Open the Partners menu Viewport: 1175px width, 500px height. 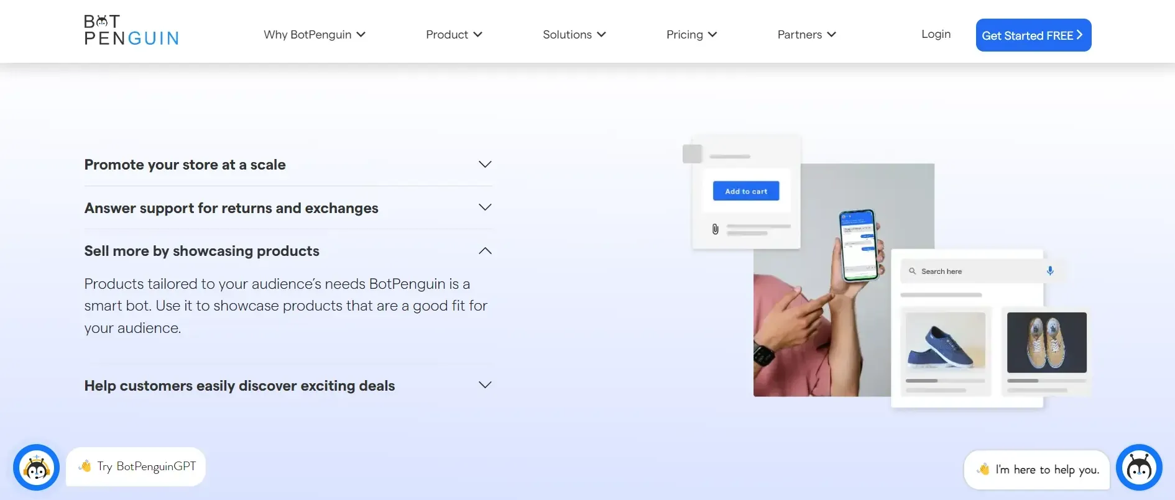click(x=807, y=35)
